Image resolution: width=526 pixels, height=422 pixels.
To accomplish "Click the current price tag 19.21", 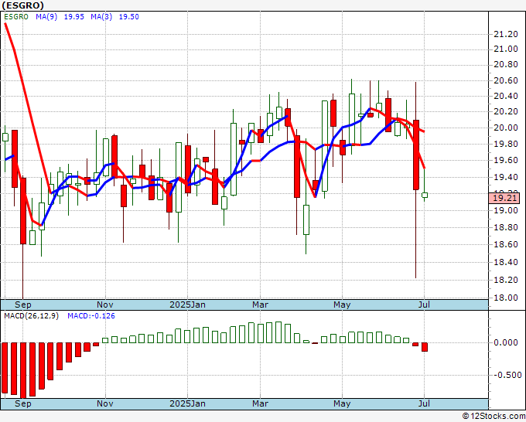I will pyautogui.click(x=505, y=198).
